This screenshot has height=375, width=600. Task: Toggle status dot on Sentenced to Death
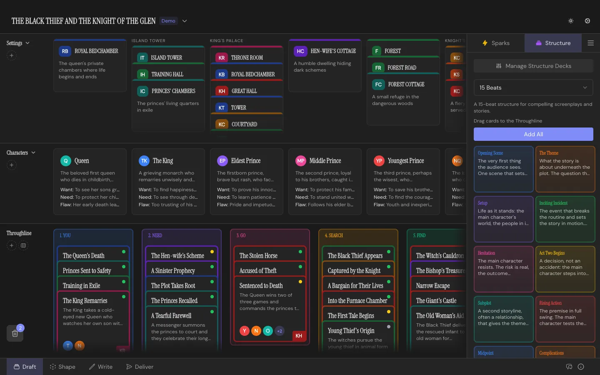coord(300,282)
